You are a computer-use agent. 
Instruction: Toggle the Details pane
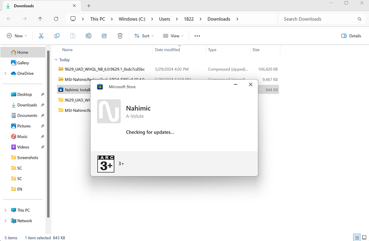[x=351, y=36]
